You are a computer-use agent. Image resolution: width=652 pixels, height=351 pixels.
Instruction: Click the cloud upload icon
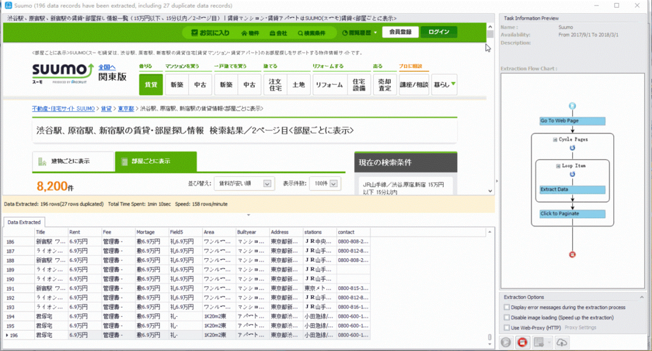pyautogui.click(x=562, y=342)
